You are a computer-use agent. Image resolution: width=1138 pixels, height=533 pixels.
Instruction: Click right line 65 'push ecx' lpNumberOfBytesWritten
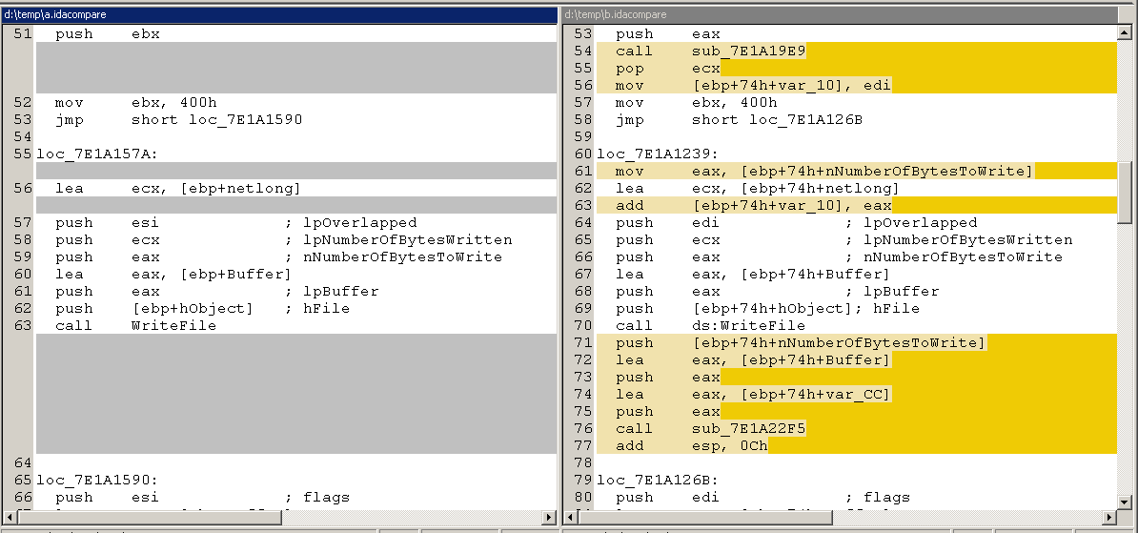[844, 240]
